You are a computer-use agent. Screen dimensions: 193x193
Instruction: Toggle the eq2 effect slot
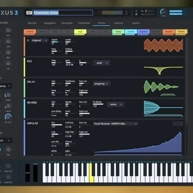[80, 32]
